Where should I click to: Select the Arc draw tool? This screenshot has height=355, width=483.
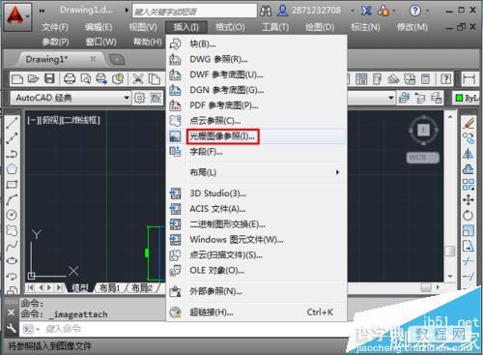click(12, 200)
